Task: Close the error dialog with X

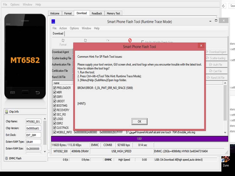Action: (201, 46)
